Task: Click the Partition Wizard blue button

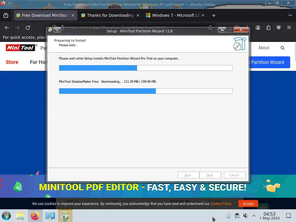Action: (270, 62)
